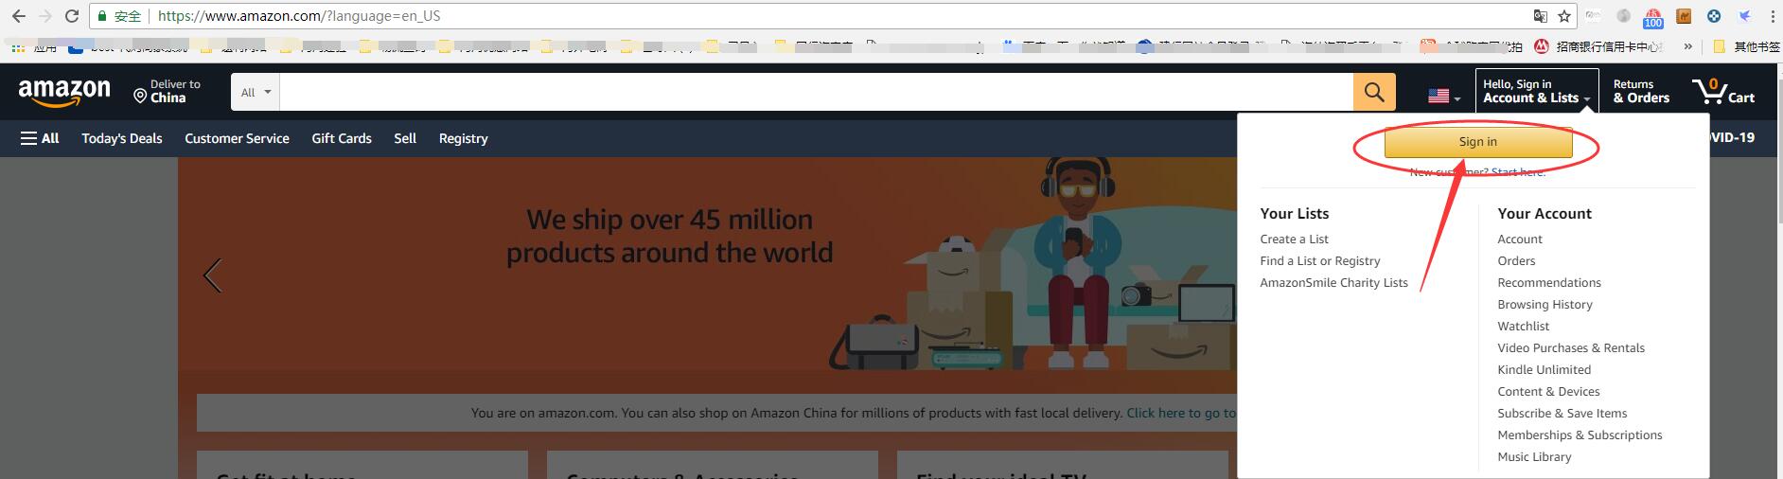Select Create a List
Viewport: 1783px width, 479px height.
coord(1294,239)
